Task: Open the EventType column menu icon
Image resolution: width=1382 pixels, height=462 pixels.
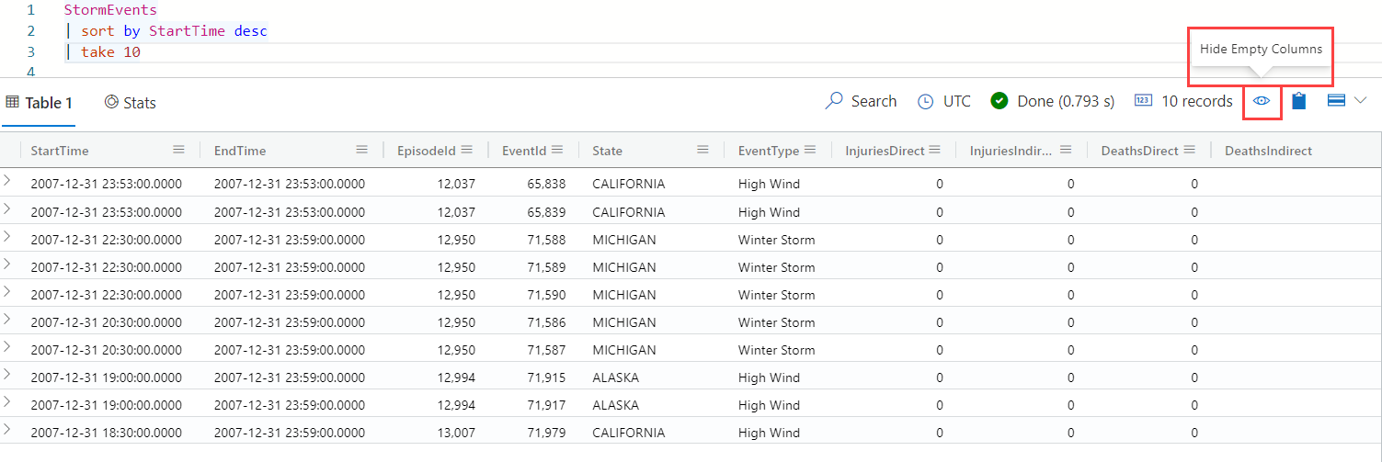Action: click(x=810, y=150)
